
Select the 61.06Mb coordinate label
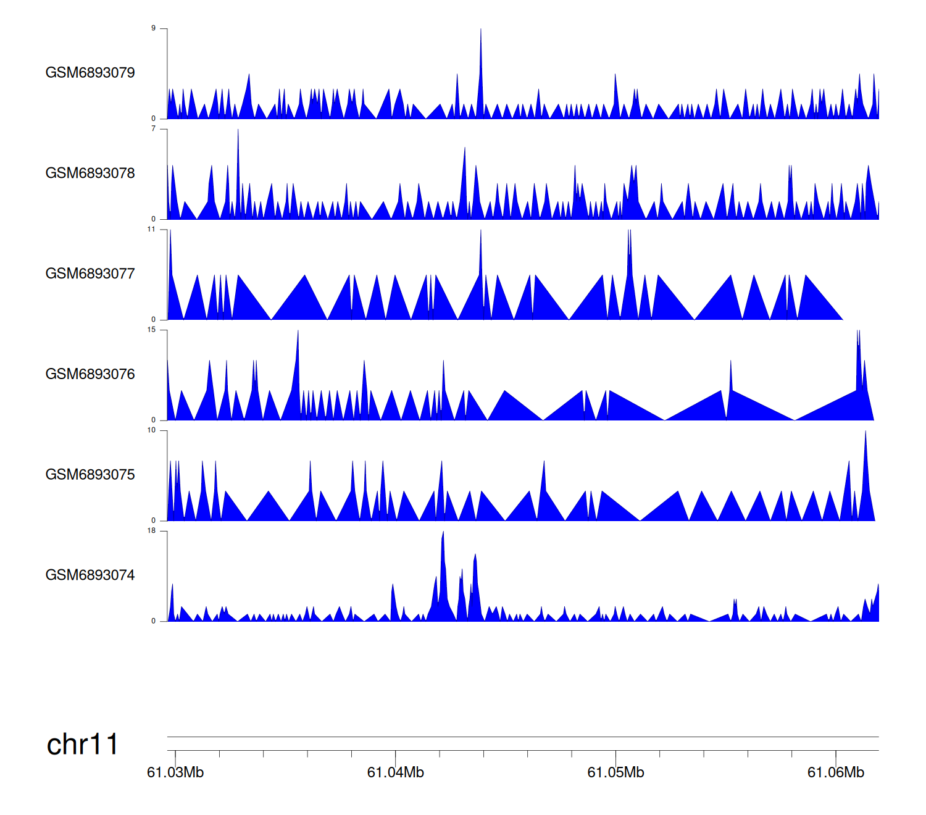836,772
